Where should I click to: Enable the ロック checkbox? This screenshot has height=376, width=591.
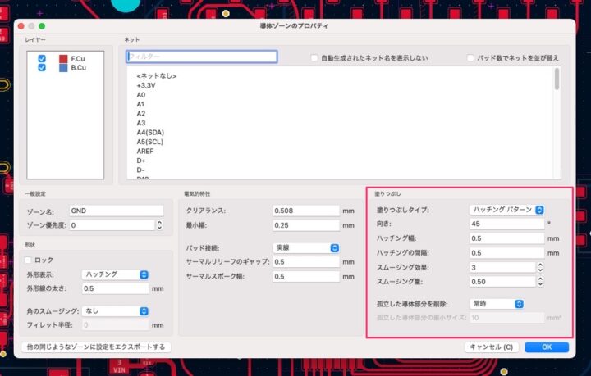[27, 260]
